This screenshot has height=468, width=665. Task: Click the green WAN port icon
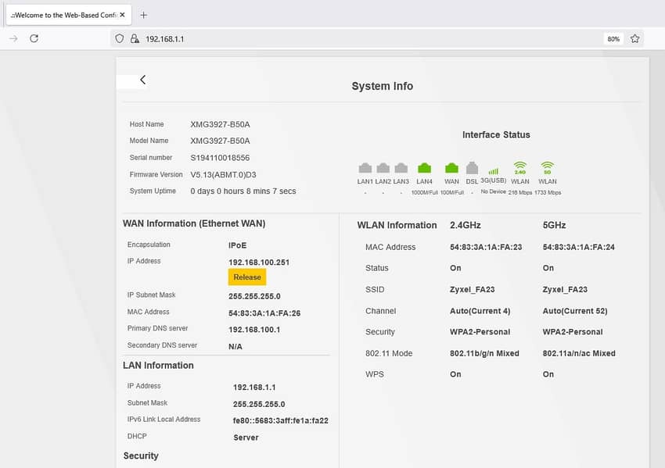(x=451, y=168)
